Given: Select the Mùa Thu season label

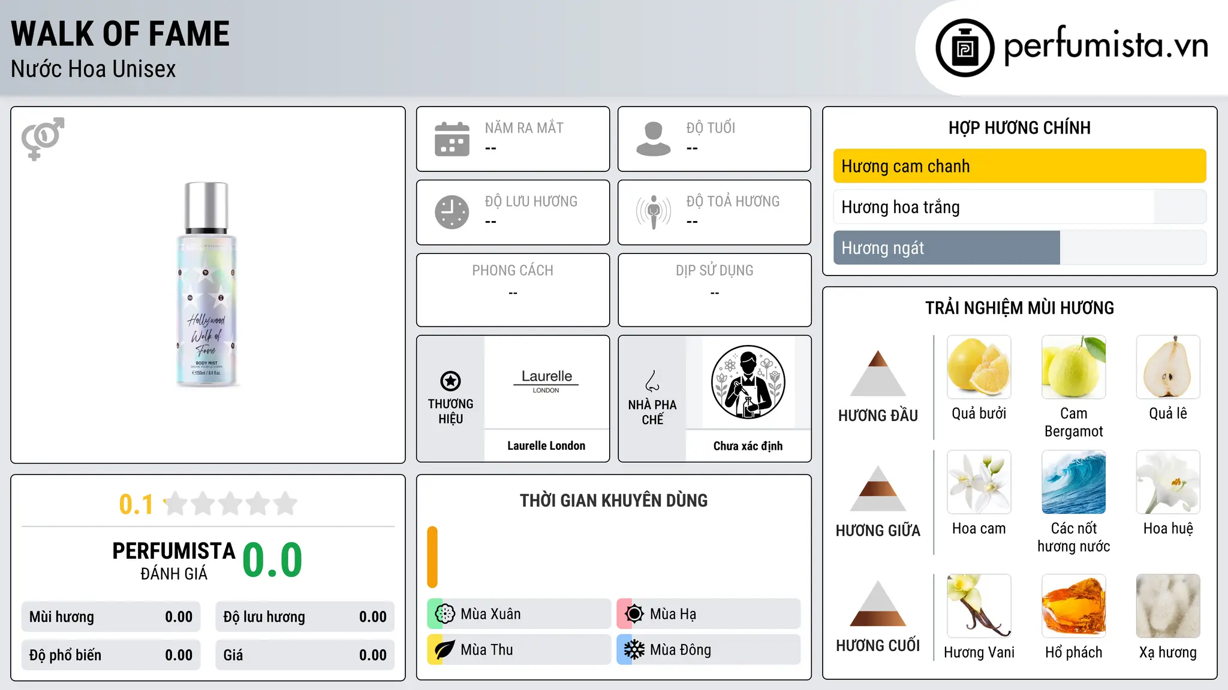Looking at the screenshot, I should click(487, 650).
